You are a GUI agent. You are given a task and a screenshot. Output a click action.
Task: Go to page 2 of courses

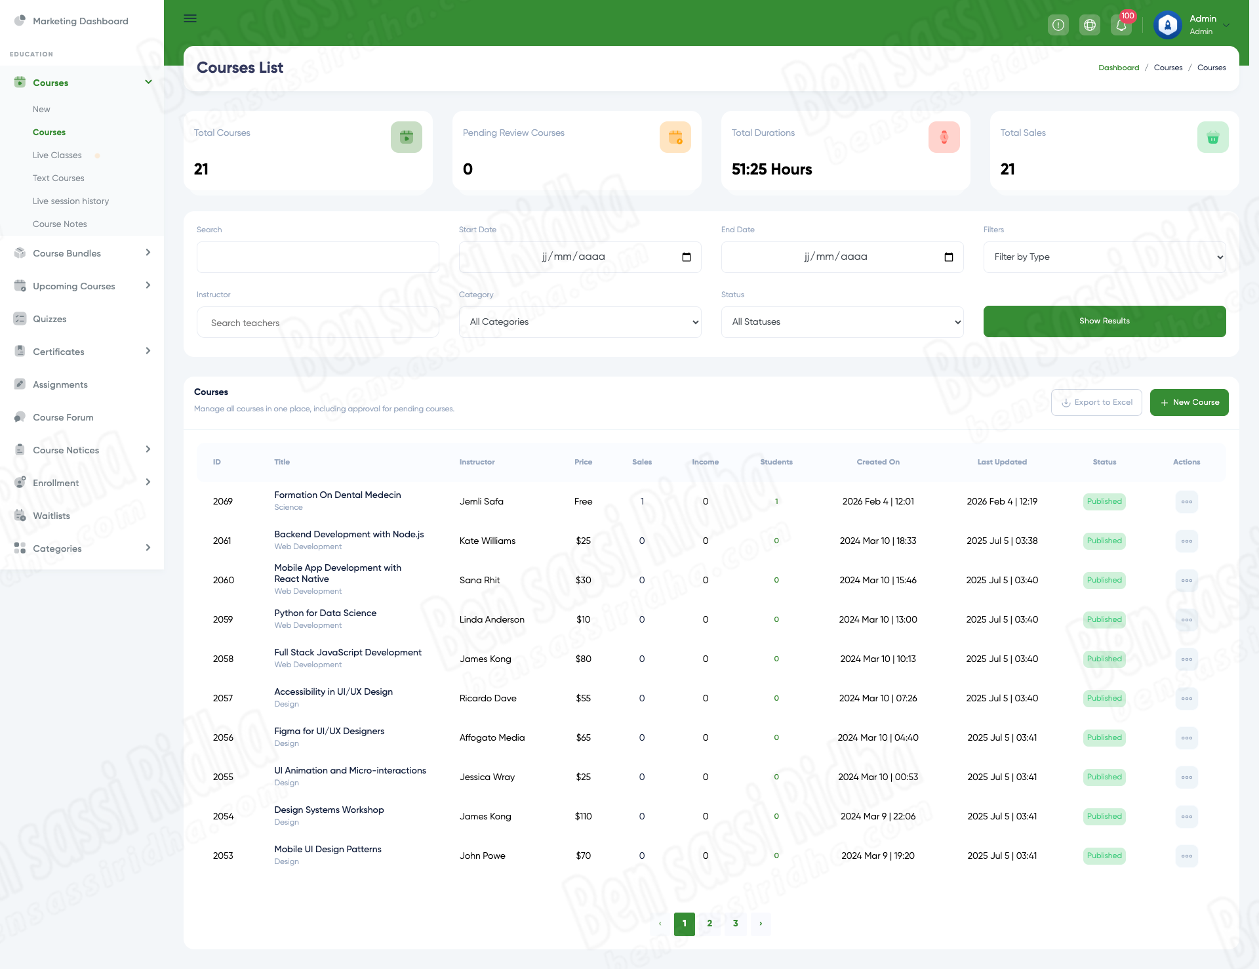pyautogui.click(x=709, y=924)
